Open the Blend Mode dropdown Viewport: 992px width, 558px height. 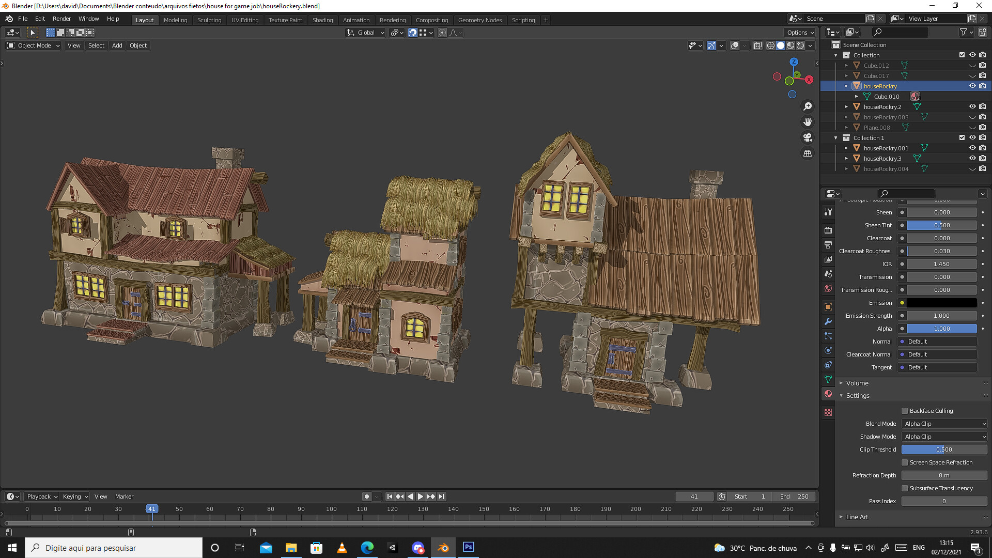pos(944,424)
